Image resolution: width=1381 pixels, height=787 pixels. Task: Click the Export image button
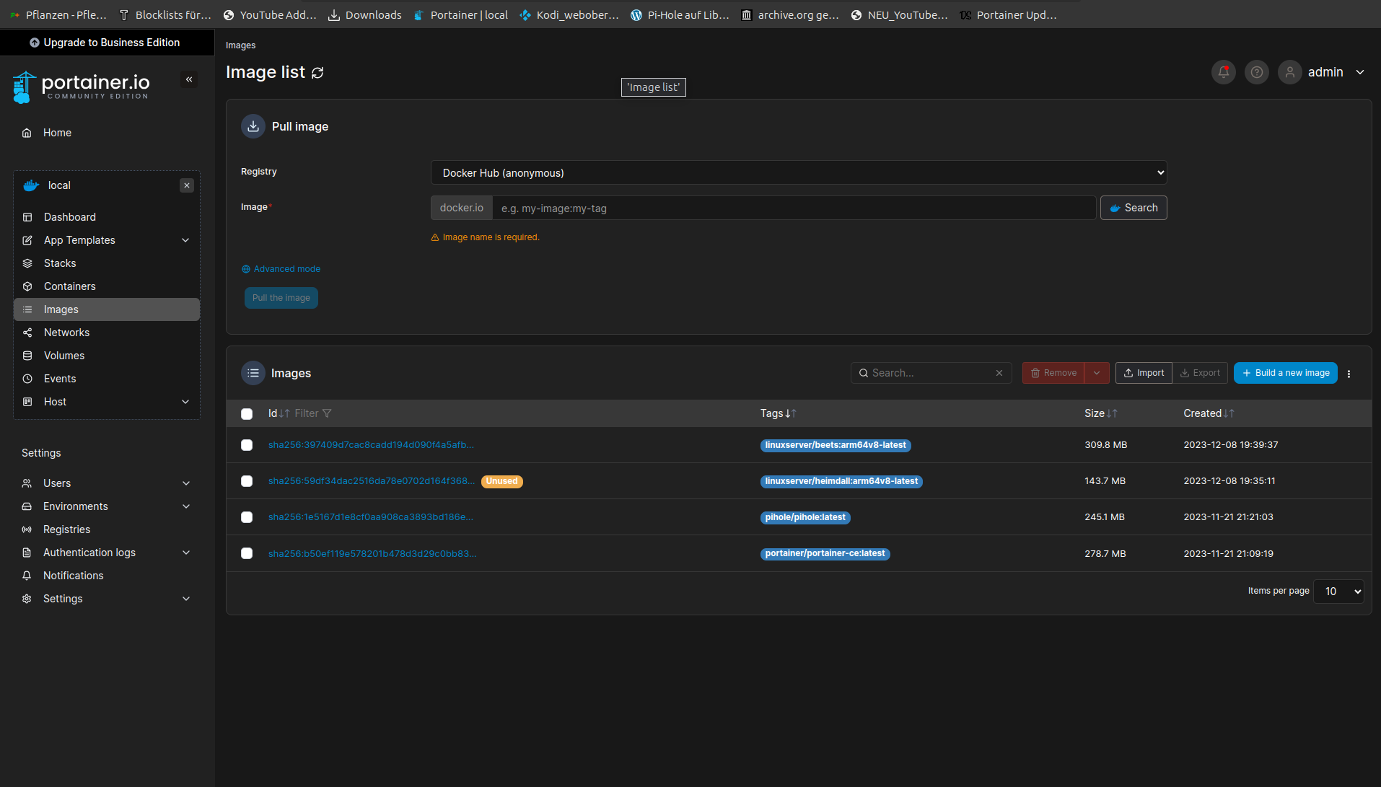click(1200, 373)
